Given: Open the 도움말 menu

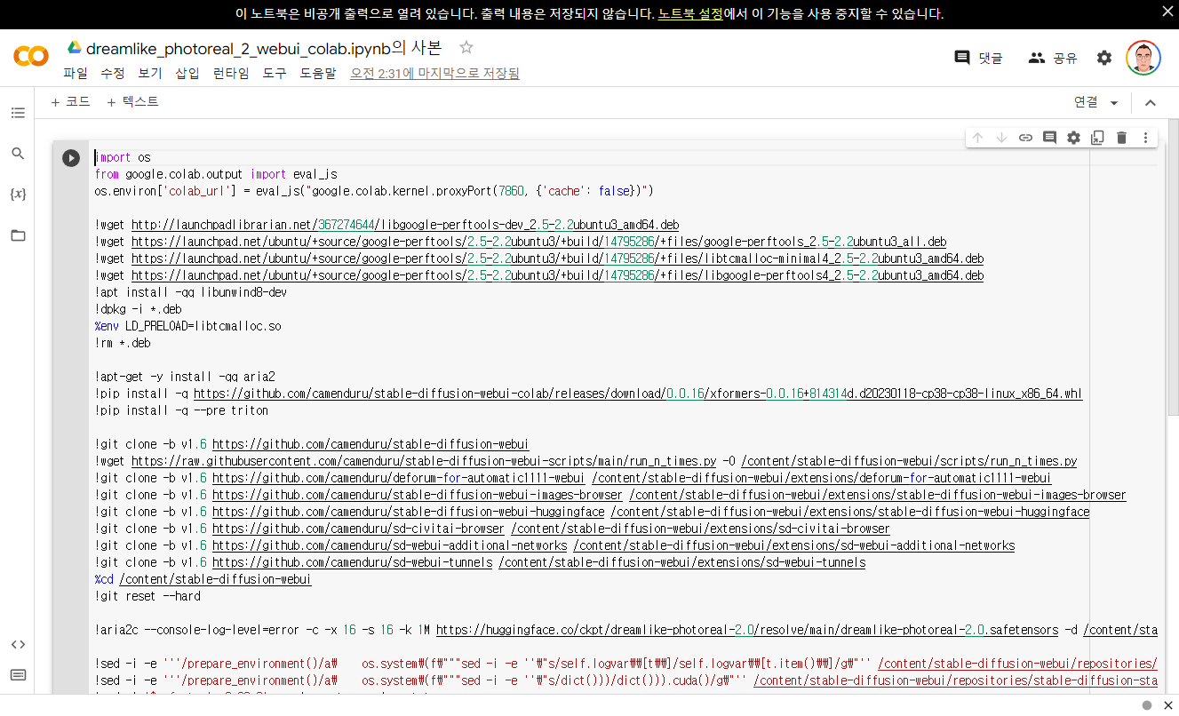Looking at the screenshot, I should pos(318,73).
